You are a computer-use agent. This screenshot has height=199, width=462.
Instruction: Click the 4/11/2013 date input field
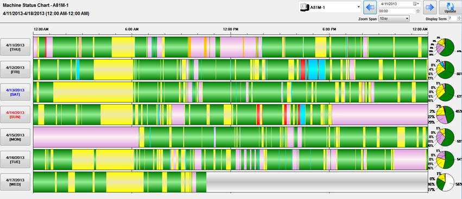396,4
